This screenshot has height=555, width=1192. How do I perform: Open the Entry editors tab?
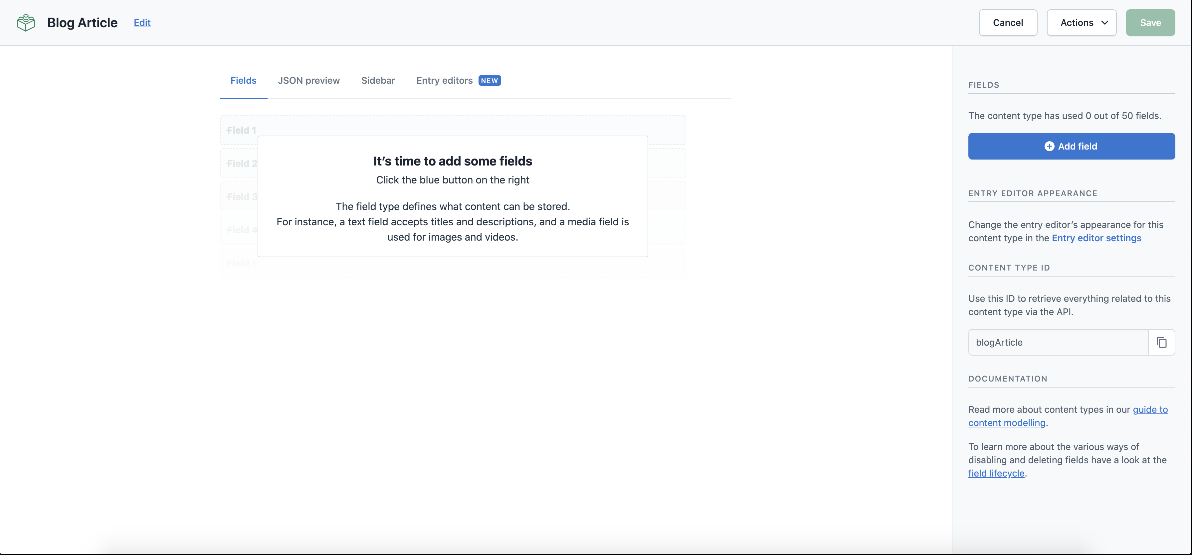pyautogui.click(x=444, y=80)
